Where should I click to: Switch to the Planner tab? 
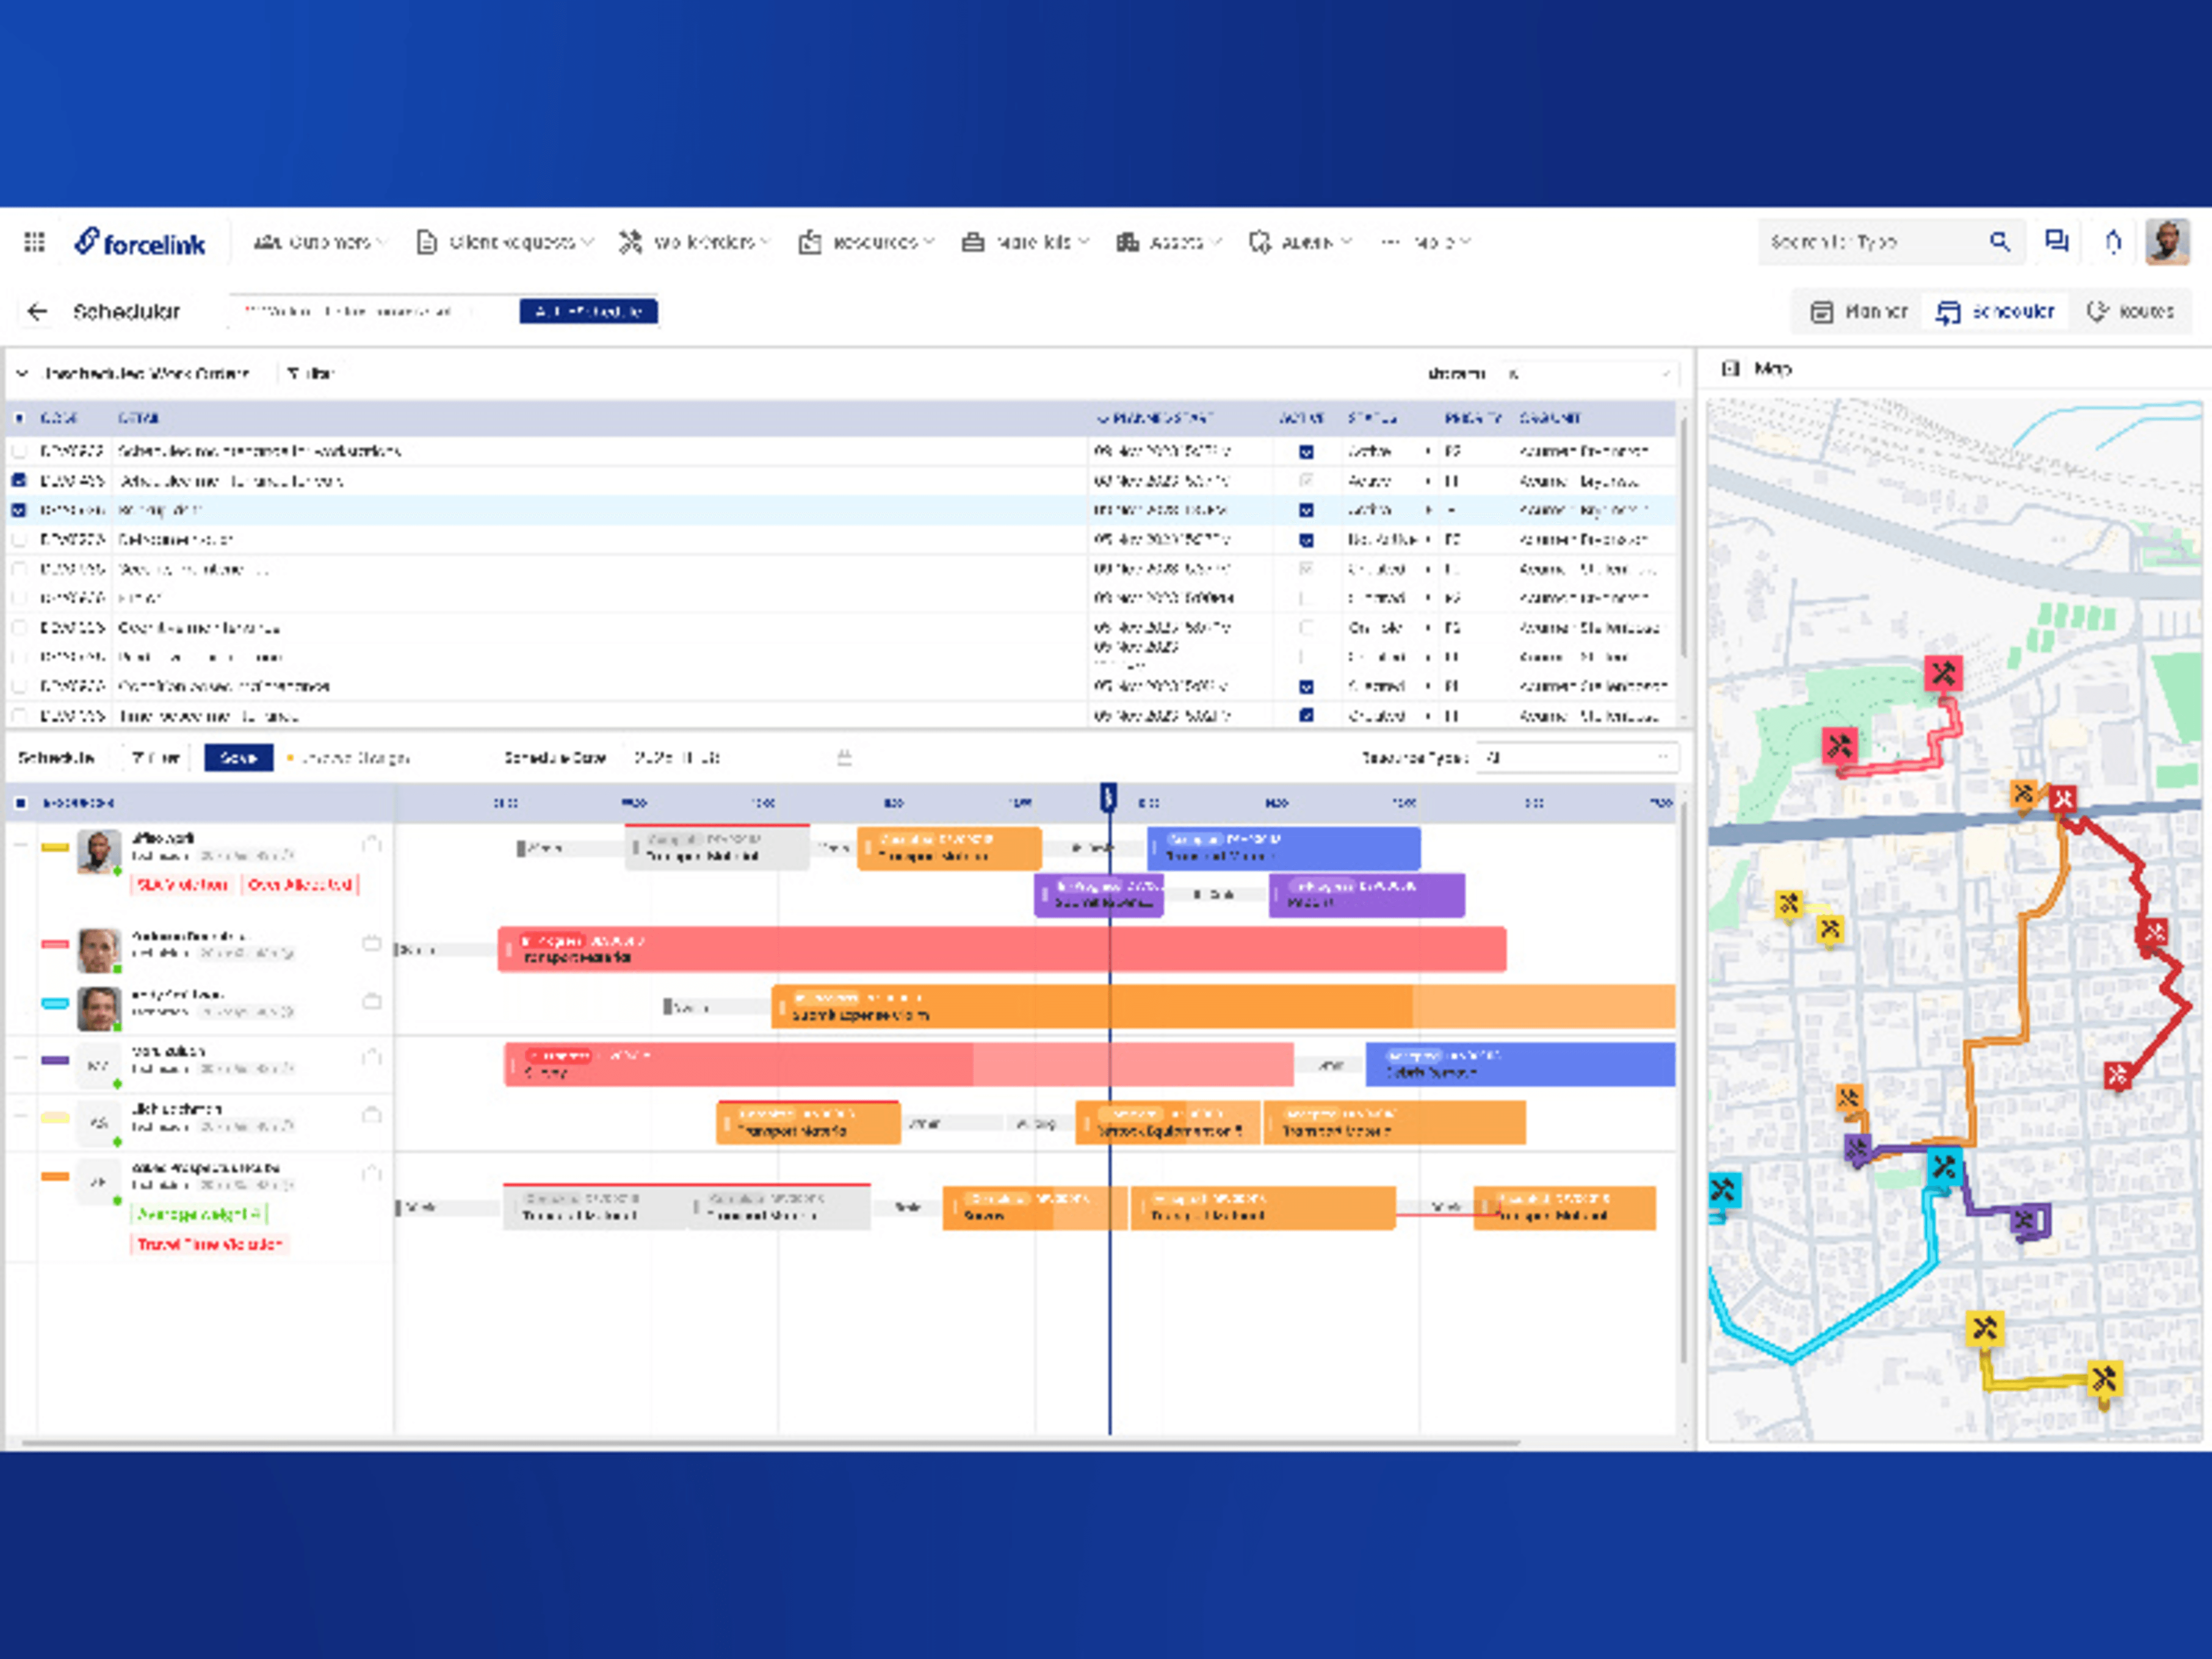click(x=1861, y=312)
